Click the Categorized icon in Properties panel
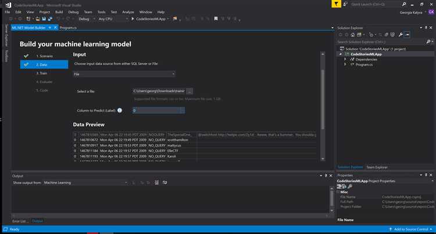The height and width of the screenshot is (234, 436). coord(339,186)
